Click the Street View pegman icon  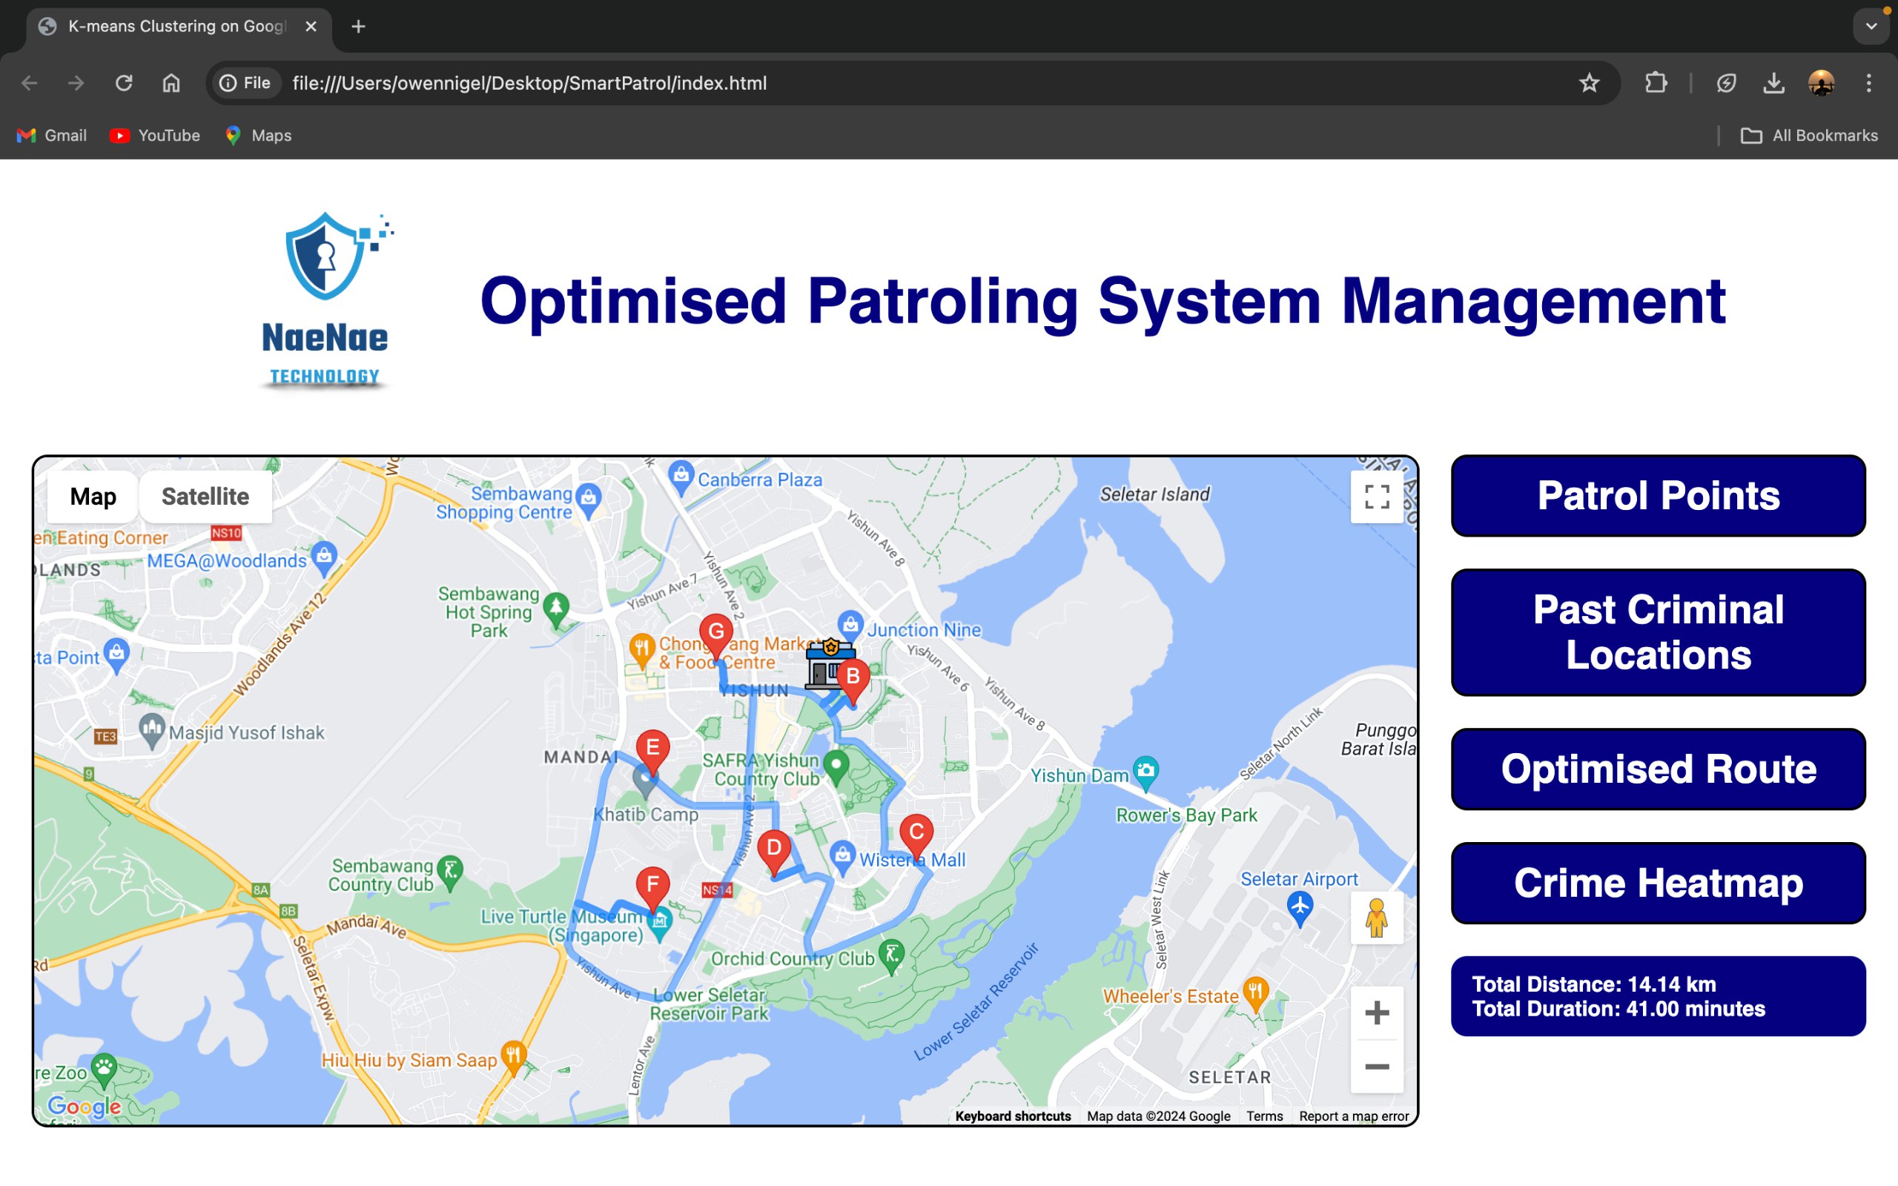1375,918
